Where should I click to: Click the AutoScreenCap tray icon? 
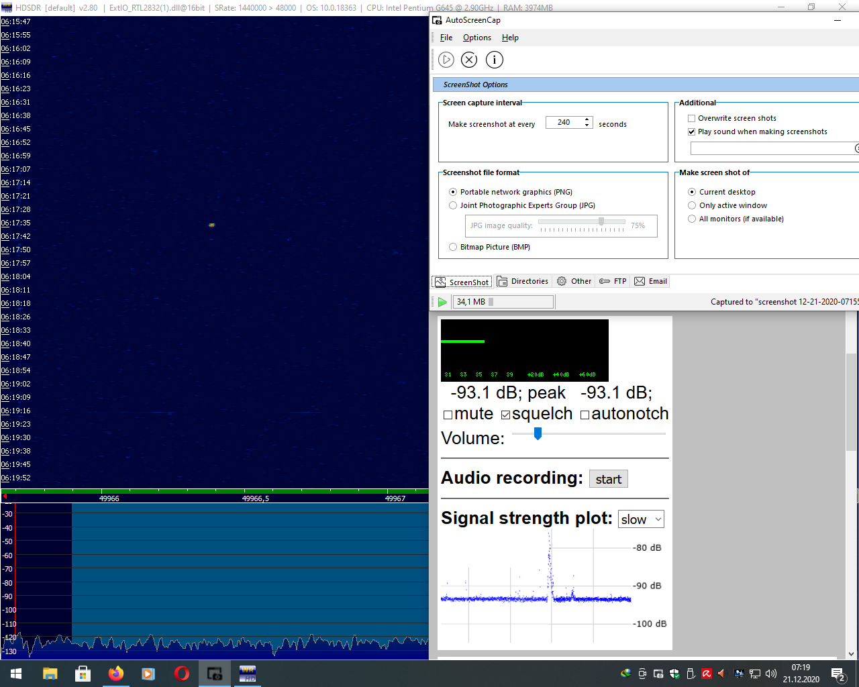[x=658, y=674]
